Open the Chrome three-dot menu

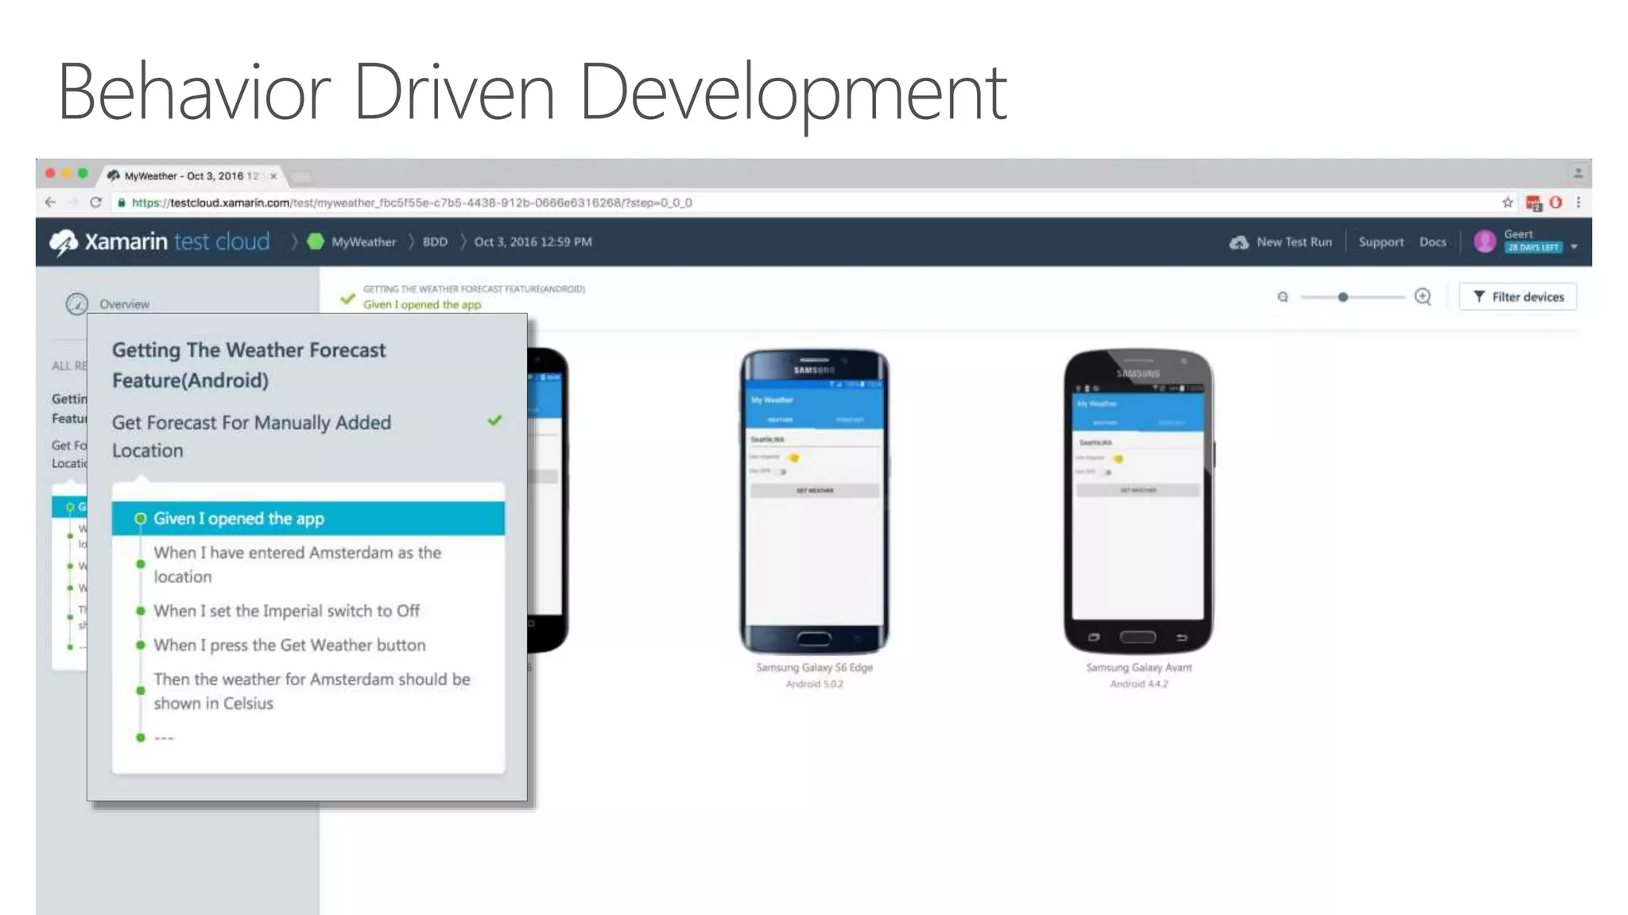click(x=1579, y=203)
